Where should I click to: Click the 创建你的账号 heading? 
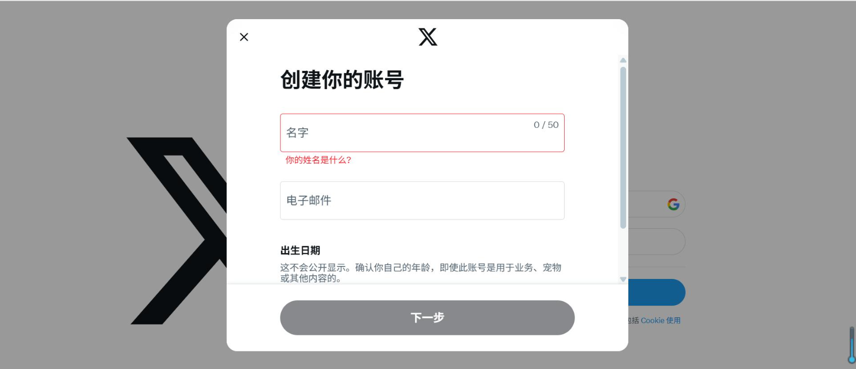[x=342, y=80]
